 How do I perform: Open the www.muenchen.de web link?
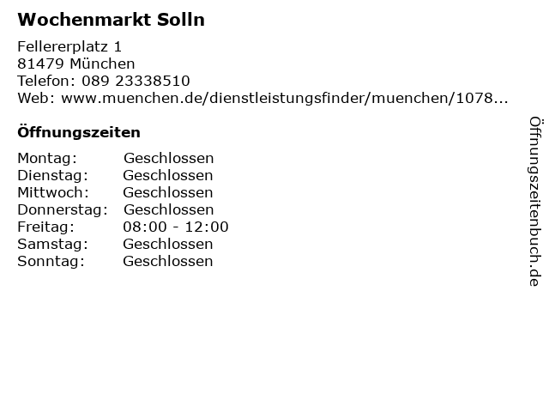click(284, 98)
